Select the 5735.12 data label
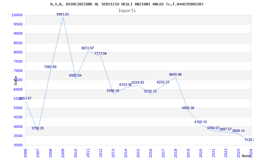Screen dimensions: 254x159 [x=150, y=91]
